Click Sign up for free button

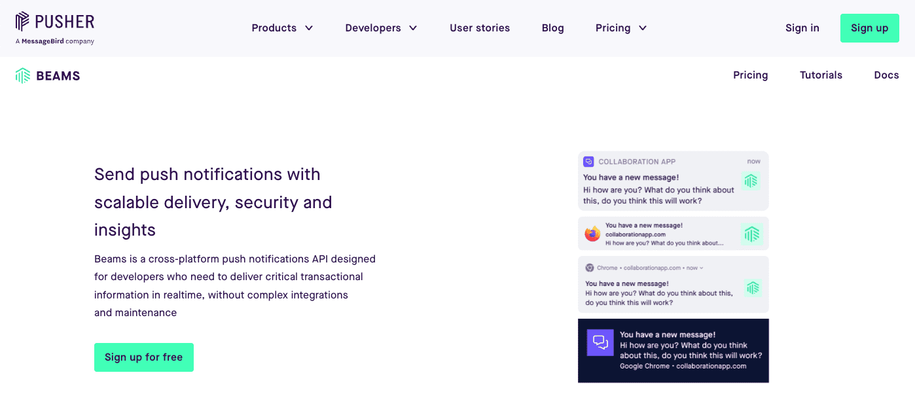[144, 357]
